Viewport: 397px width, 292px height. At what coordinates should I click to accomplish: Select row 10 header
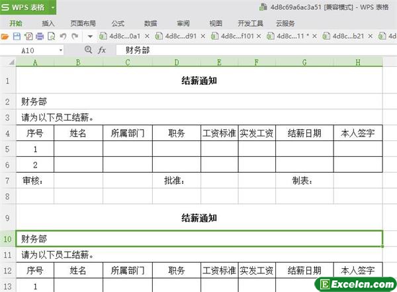tap(7, 239)
